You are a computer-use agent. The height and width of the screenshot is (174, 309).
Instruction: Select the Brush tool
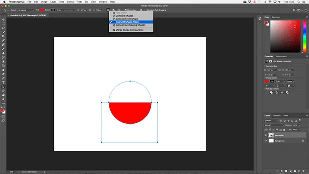pos(3,49)
